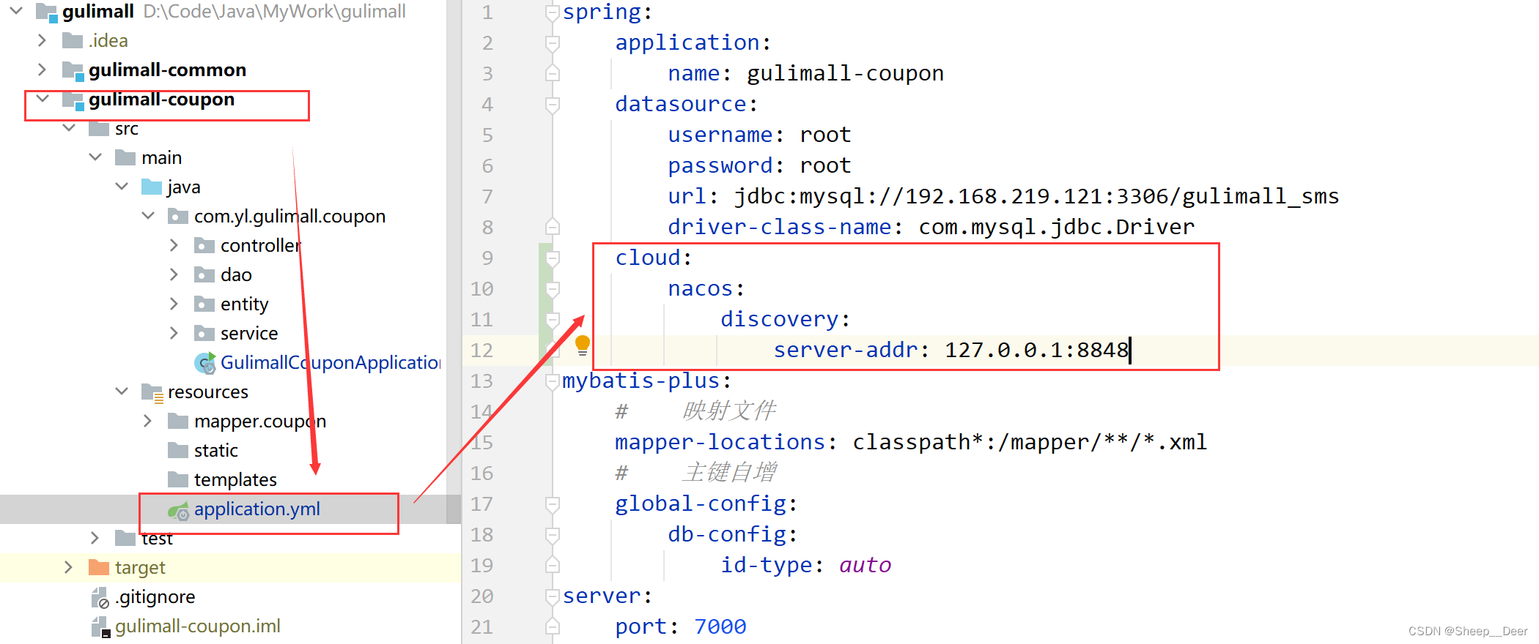The height and width of the screenshot is (644, 1539).
Task: Click the driver-class-name value com.mysql.jdbc.Driver
Action: click(1057, 227)
